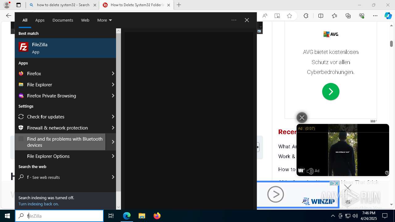Click the WinZip banner arrow button

tap(276, 194)
